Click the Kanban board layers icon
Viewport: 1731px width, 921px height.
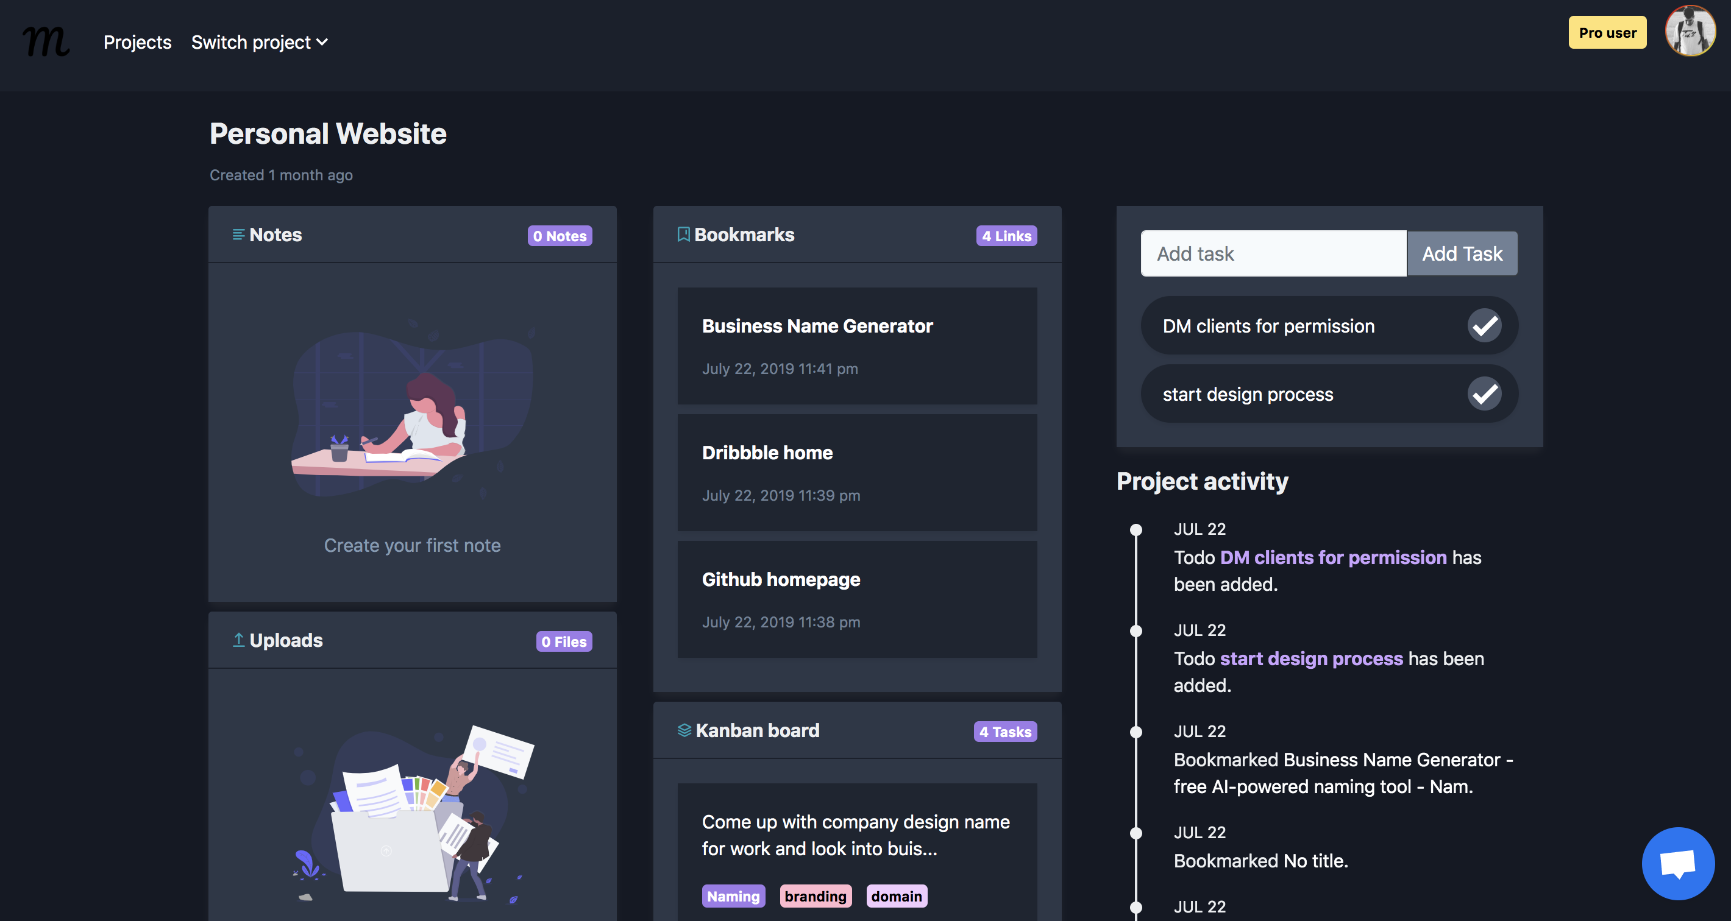tap(684, 730)
